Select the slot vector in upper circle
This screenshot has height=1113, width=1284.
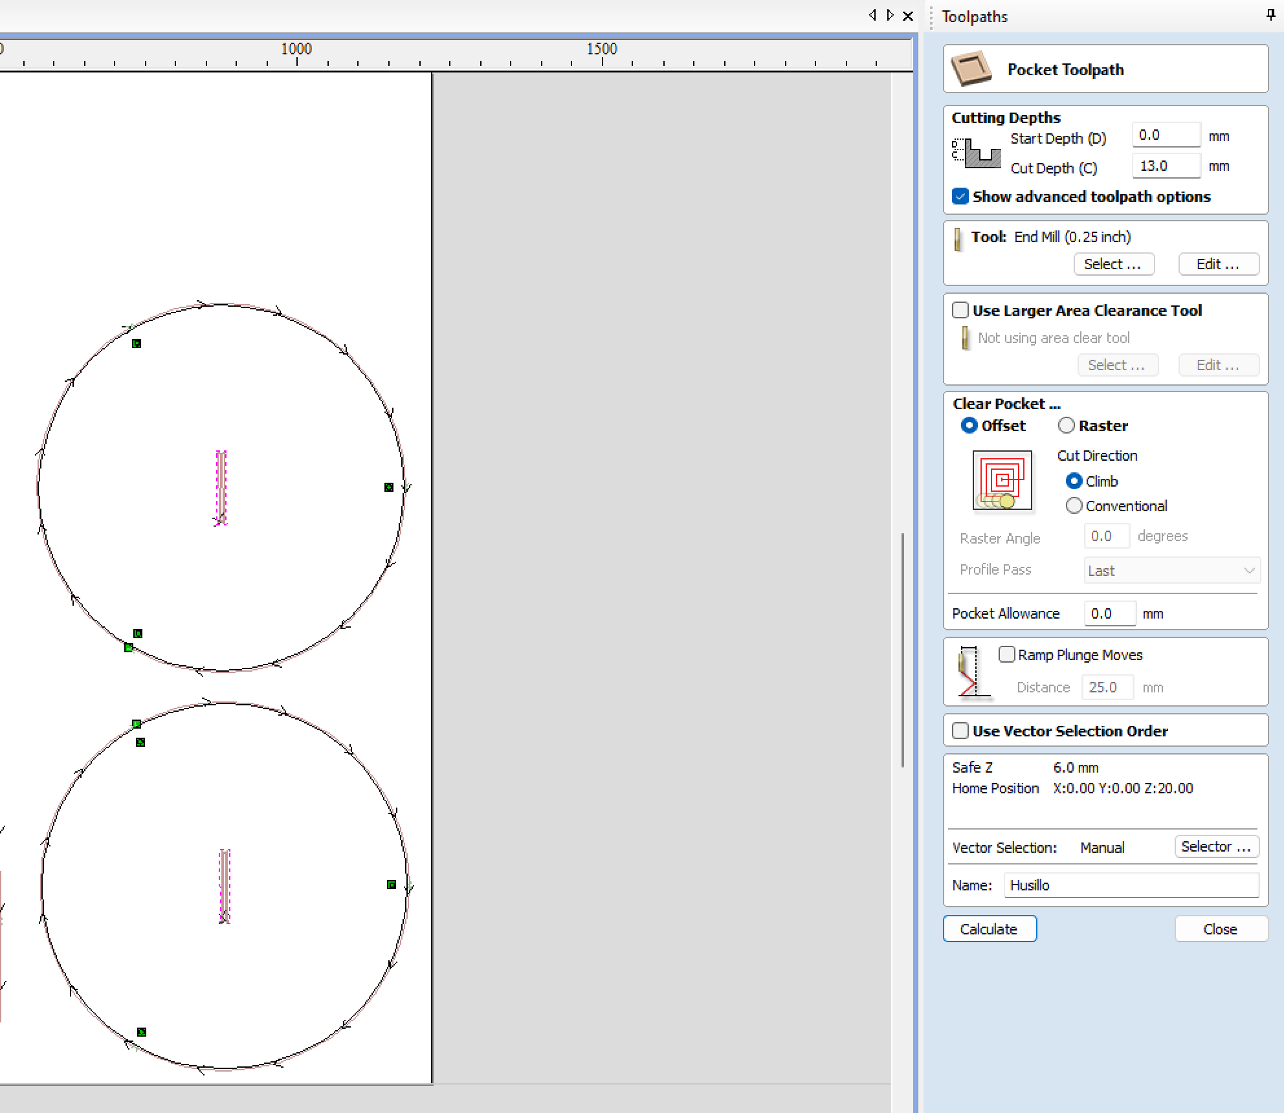point(221,487)
